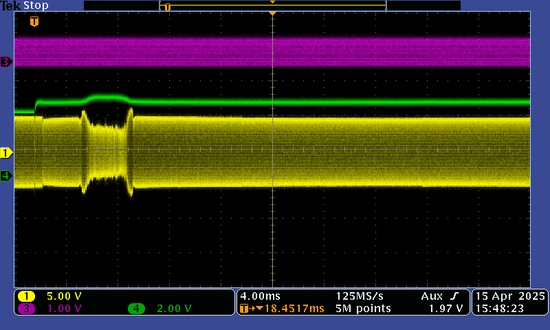The image size is (550, 330).
Task: Click the 2.00 V channel 4 scale
Action: tap(173, 309)
